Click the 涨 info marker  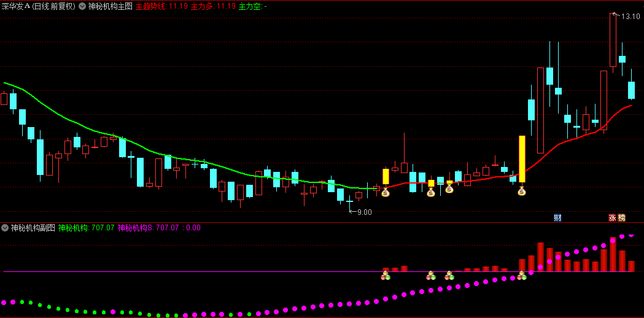click(x=612, y=218)
